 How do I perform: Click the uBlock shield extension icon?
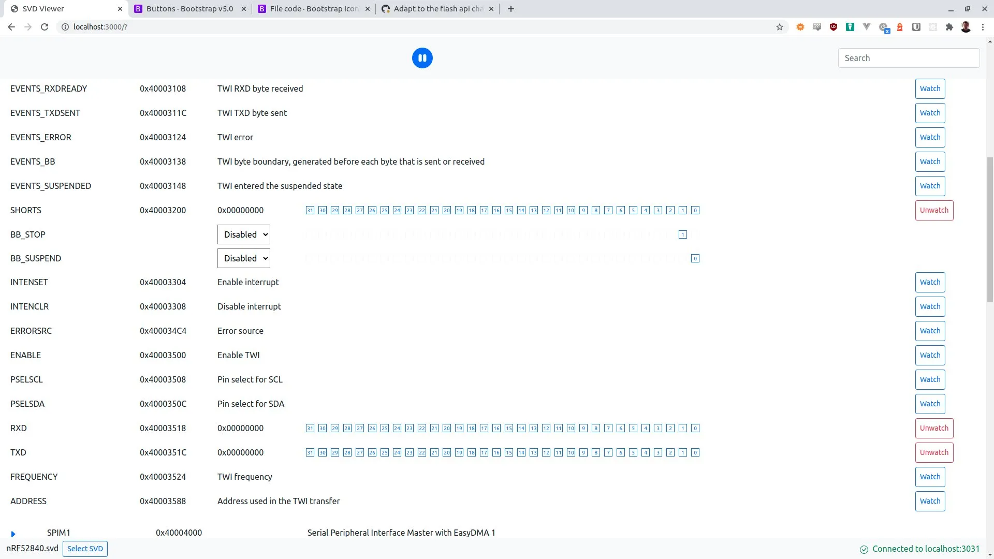click(833, 27)
